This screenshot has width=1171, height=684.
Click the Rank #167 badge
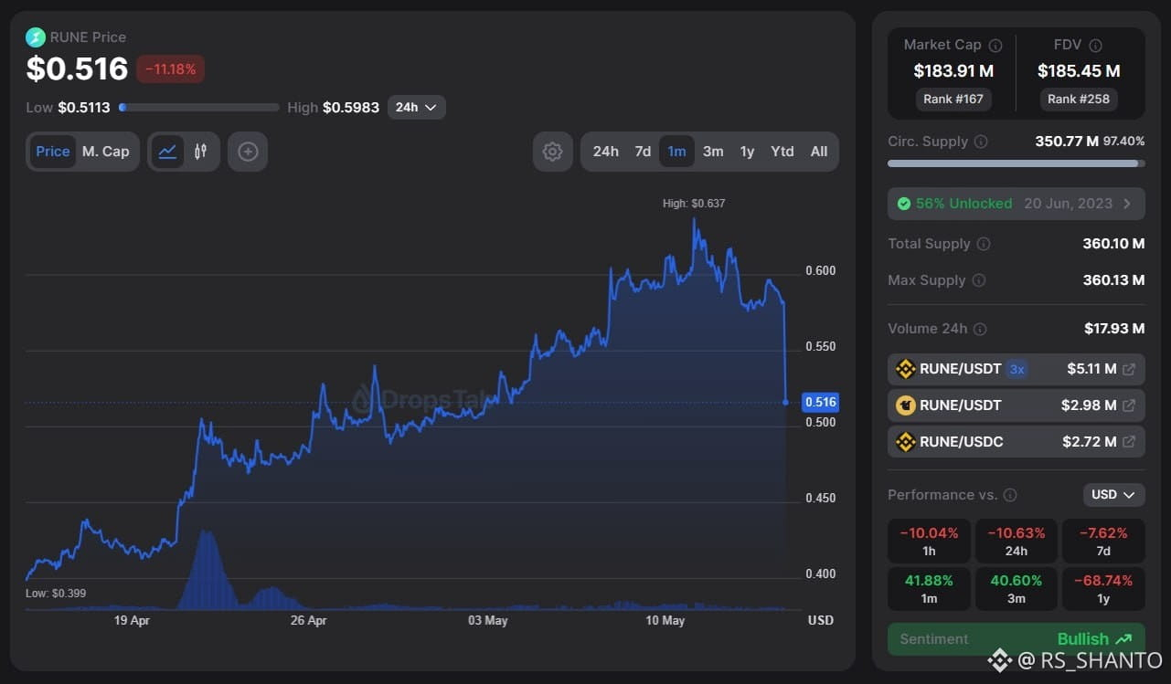click(953, 99)
